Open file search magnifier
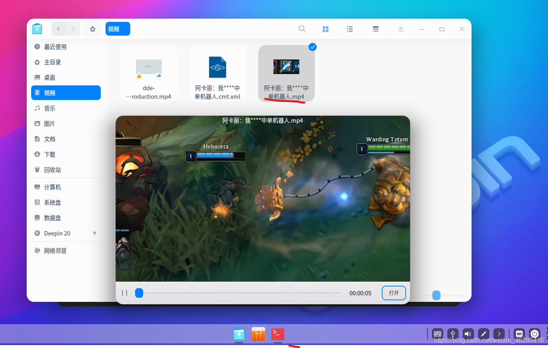Image resolution: width=548 pixels, height=348 pixels. [302, 29]
